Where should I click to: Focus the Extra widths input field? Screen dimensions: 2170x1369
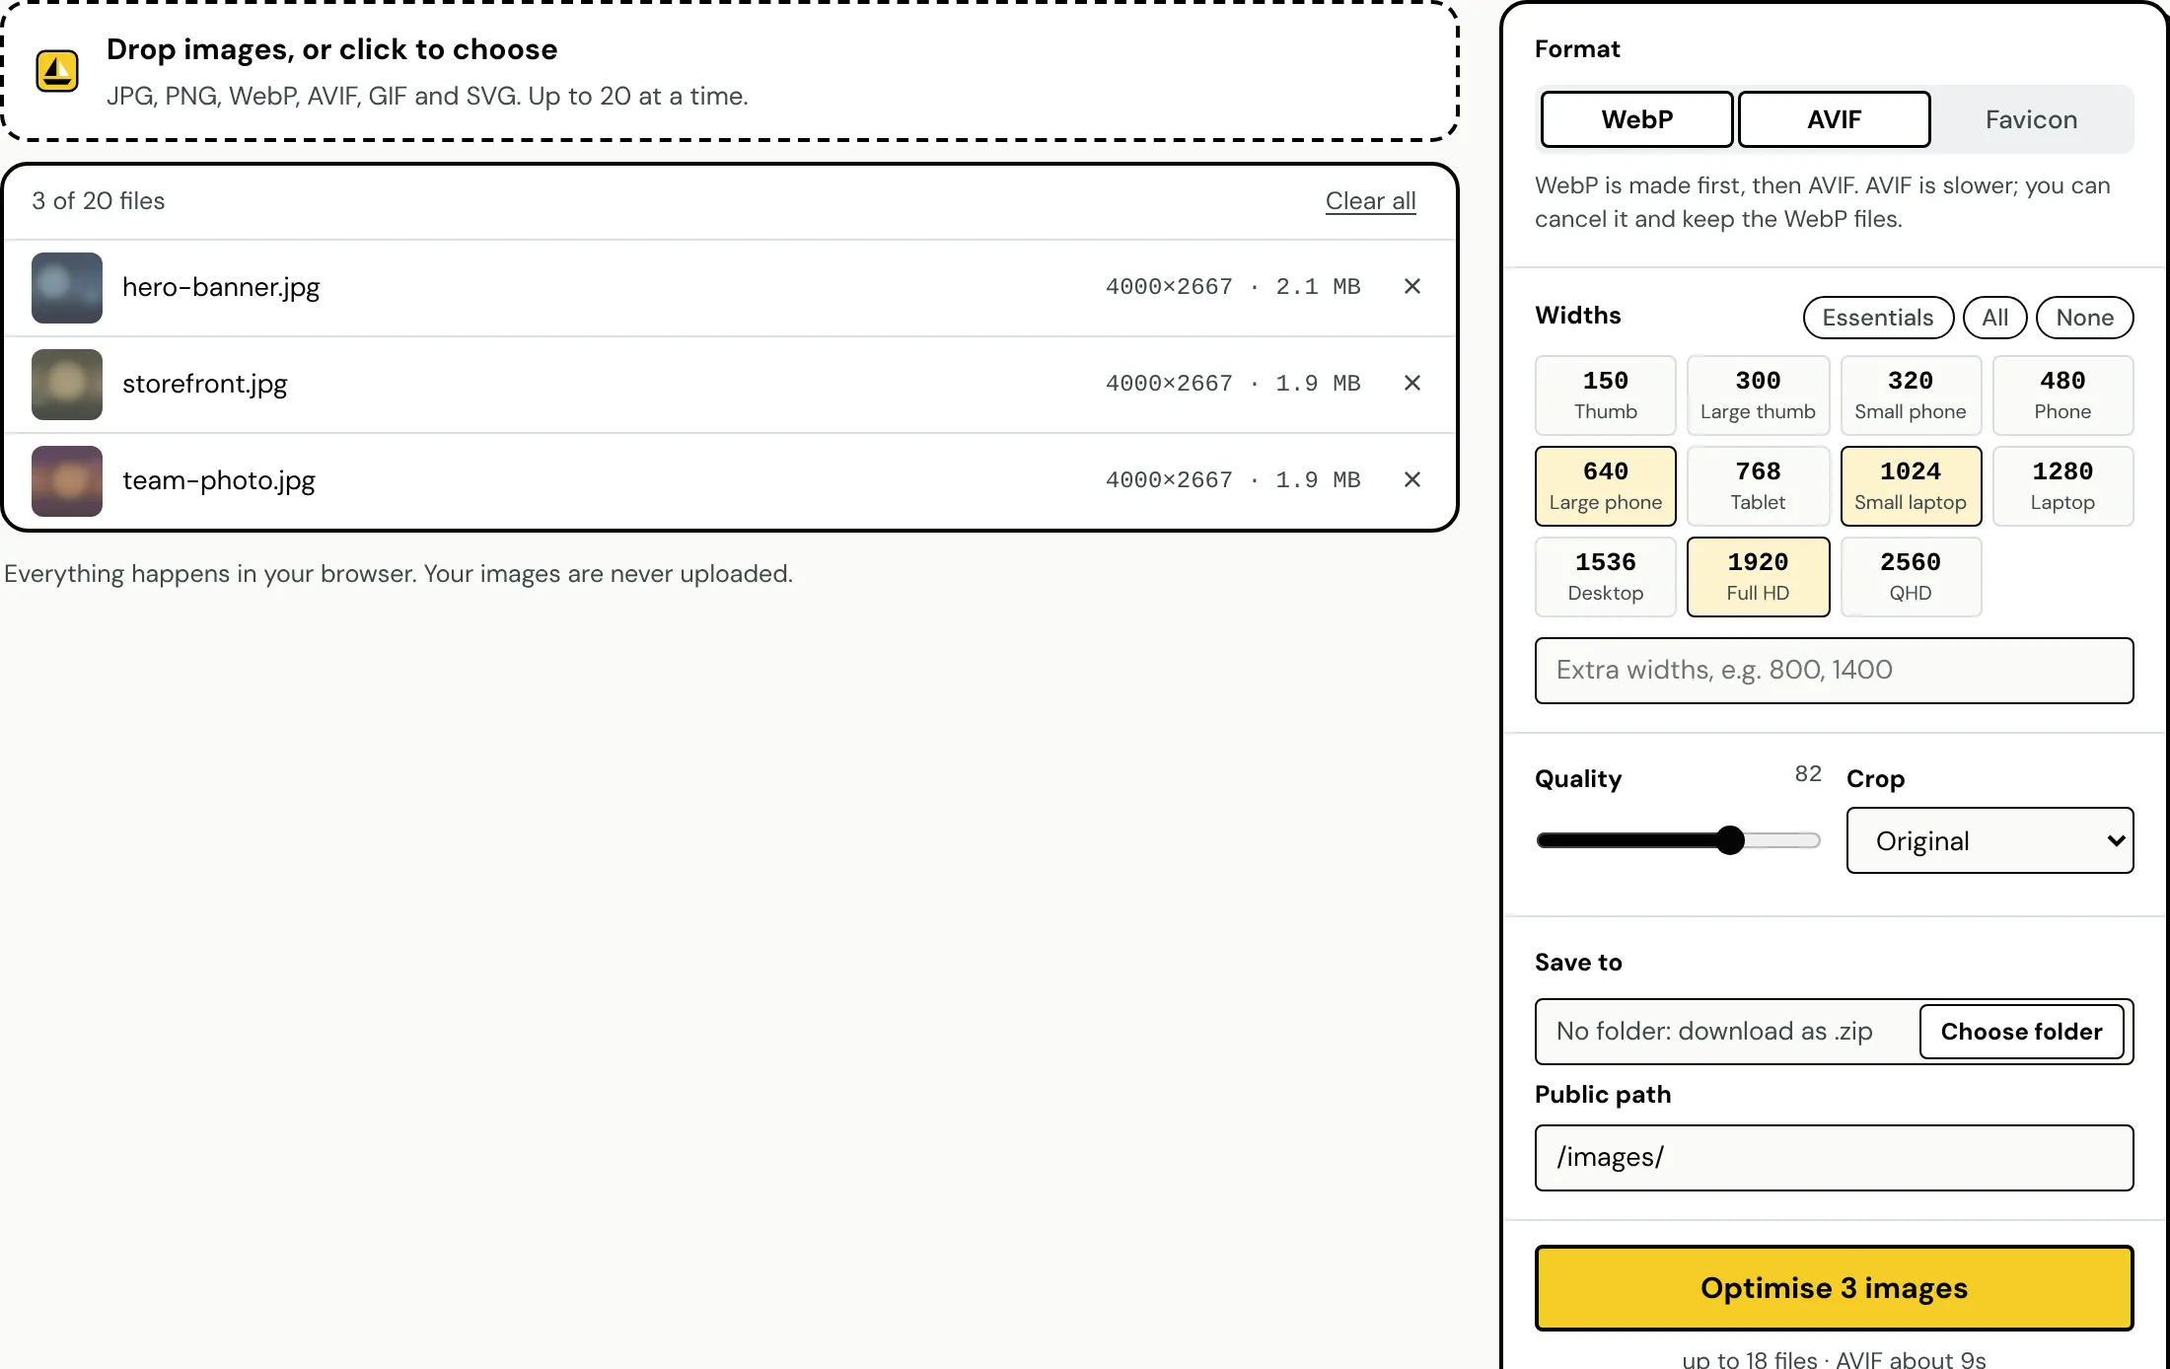(1834, 671)
